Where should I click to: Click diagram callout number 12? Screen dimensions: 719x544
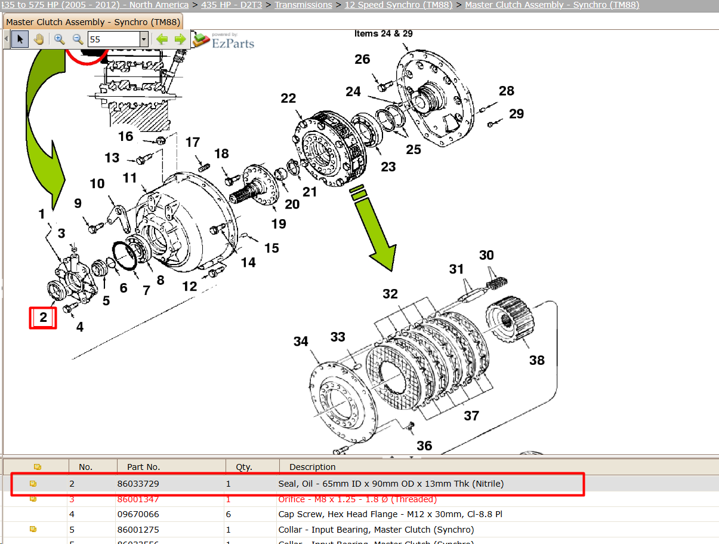point(190,287)
